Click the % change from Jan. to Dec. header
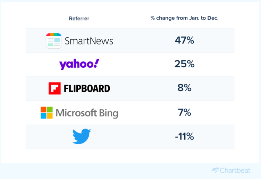261x179 pixels. coord(184,18)
